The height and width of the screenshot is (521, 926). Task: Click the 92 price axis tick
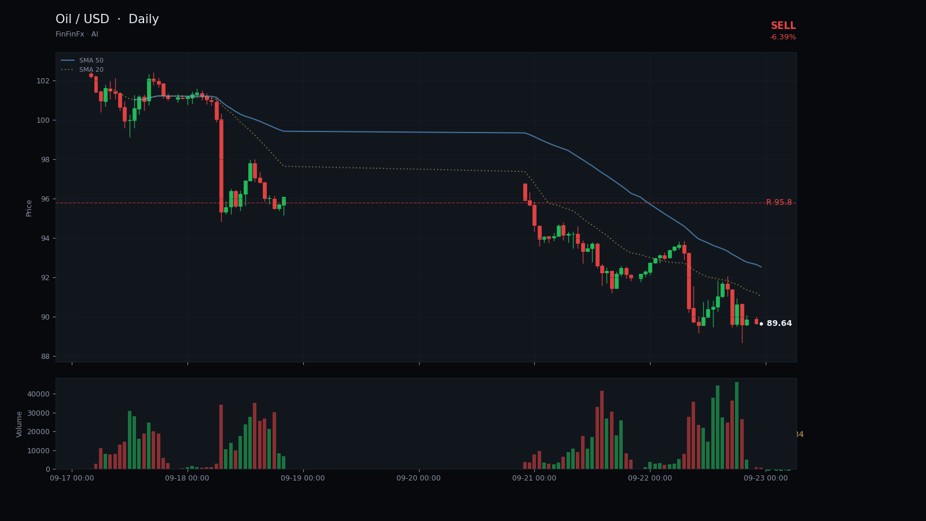click(46, 278)
